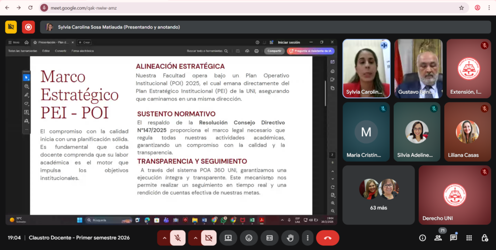Open more options three-dot menu
The width and height of the screenshot is (496, 250).
(x=307, y=238)
